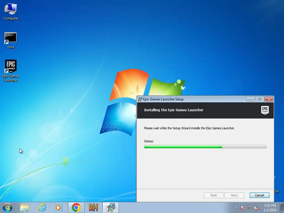Open Windows Media Player in taskbar

point(59,207)
